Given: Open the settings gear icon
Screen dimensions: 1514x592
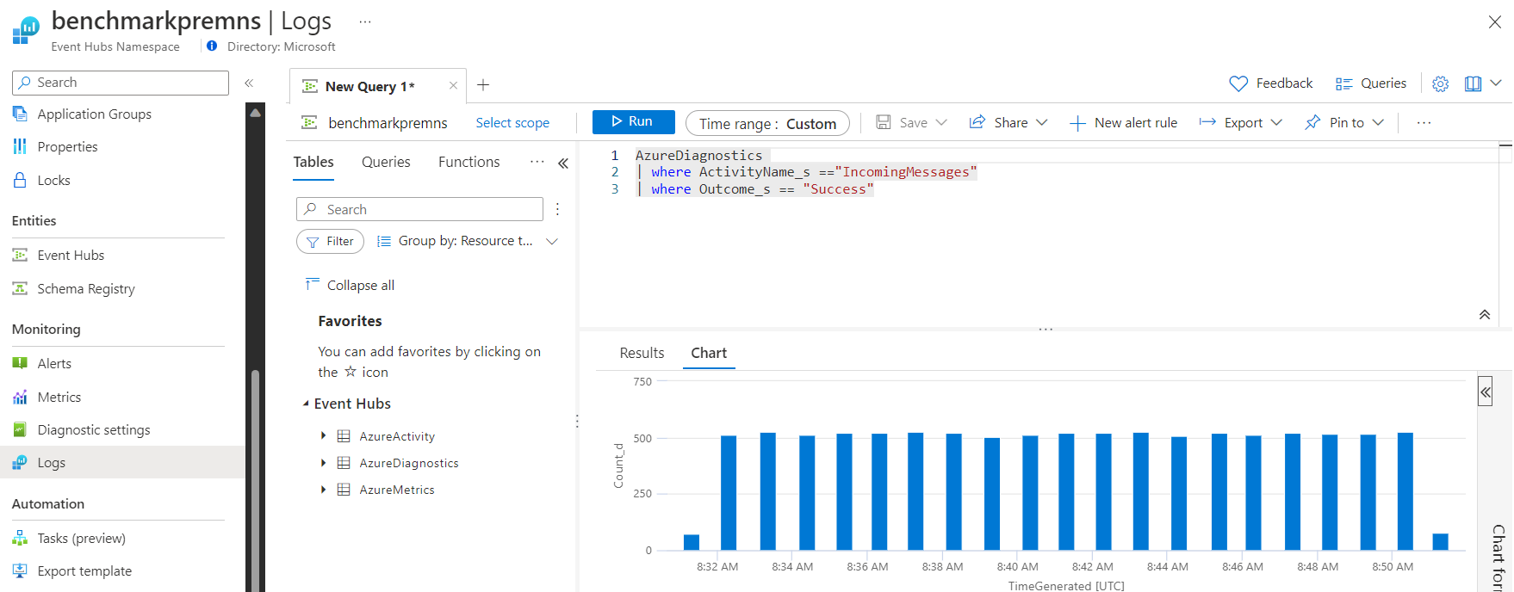Looking at the screenshot, I should tap(1440, 83).
